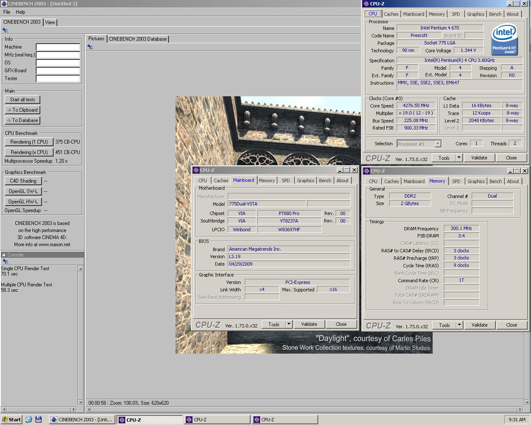The width and height of the screenshot is (531, 425).
Task: Switch to third CPU-Z taskbar button
Action: coord(285,420)
